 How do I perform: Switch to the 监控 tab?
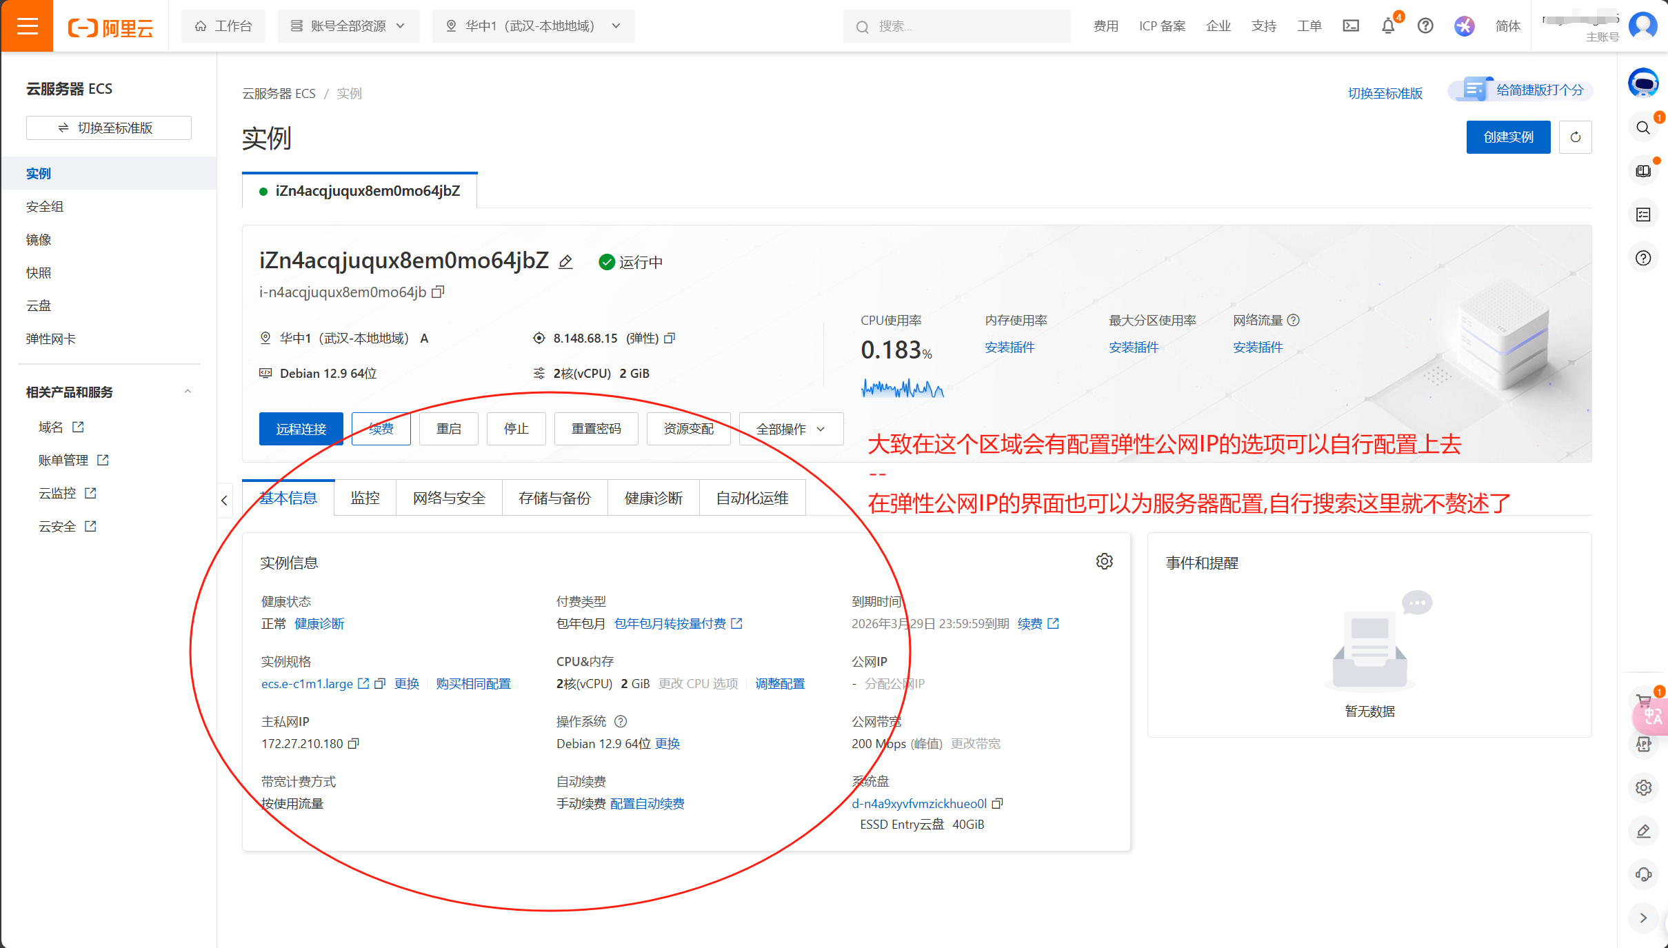[x=365, y=498]
